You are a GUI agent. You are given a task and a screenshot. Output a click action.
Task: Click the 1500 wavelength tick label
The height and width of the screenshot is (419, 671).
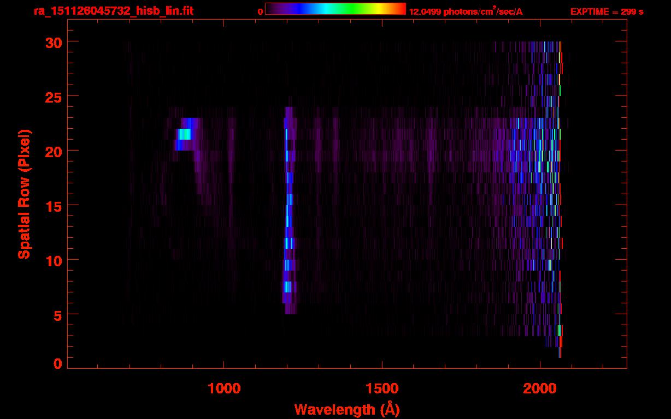click(x=381, y=388)
